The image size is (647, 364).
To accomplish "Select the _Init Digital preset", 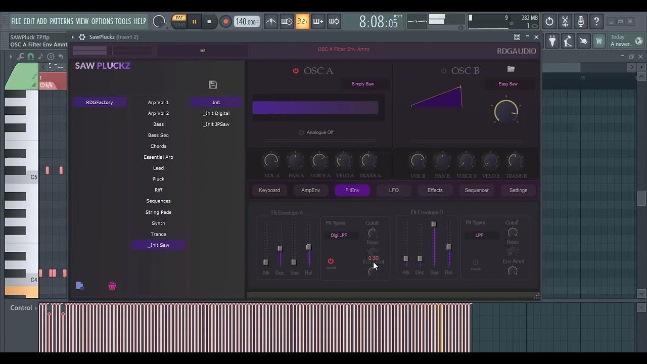I will tap(216, 113).
